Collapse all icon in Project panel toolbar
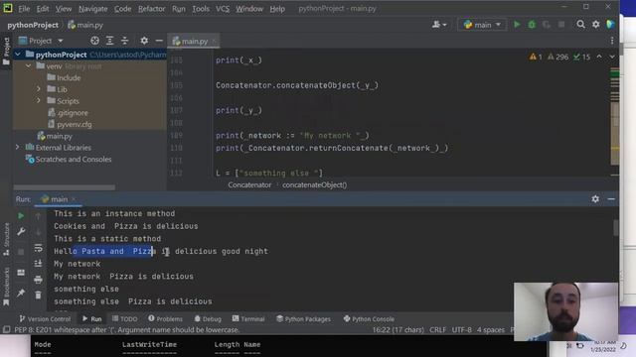The height and width of the screenshot is (357, 636). tap(124, 41)
